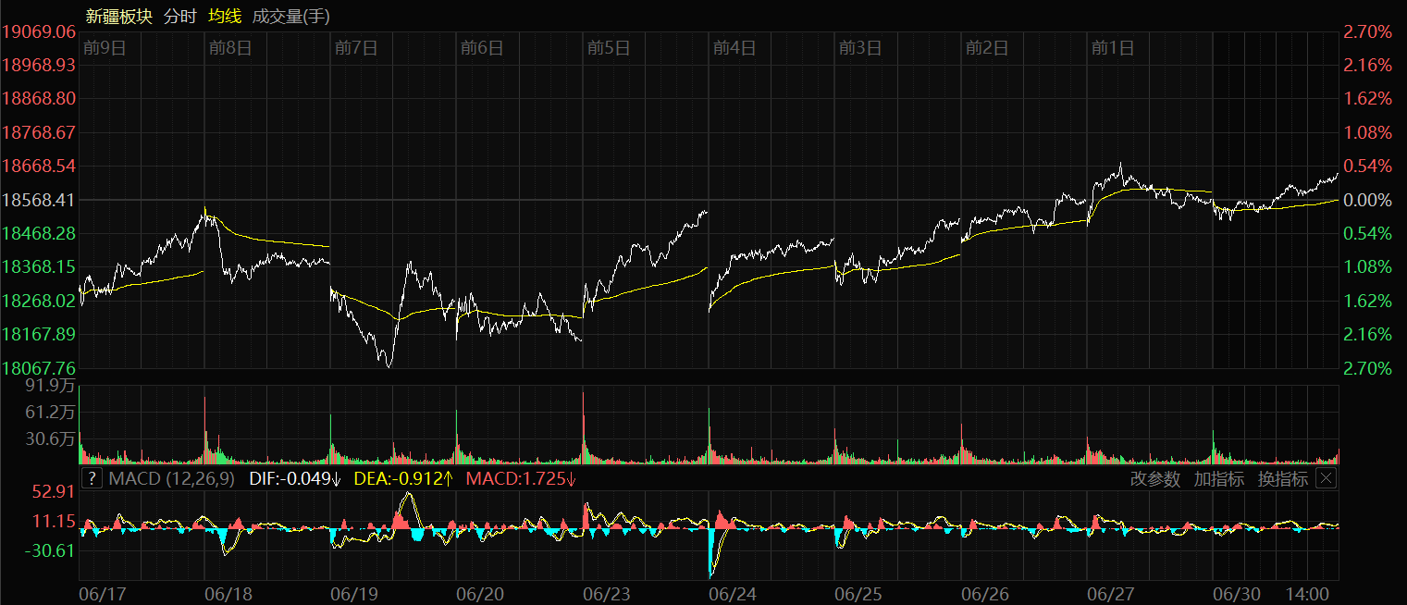Click the 新疆板块 sector title

tap(118, 16)
